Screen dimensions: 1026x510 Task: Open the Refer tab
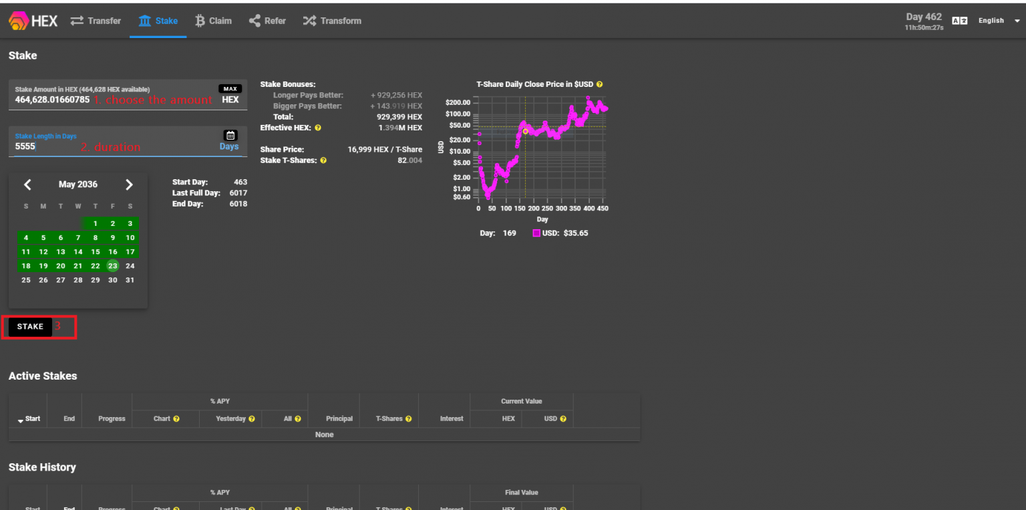(267, 21)
